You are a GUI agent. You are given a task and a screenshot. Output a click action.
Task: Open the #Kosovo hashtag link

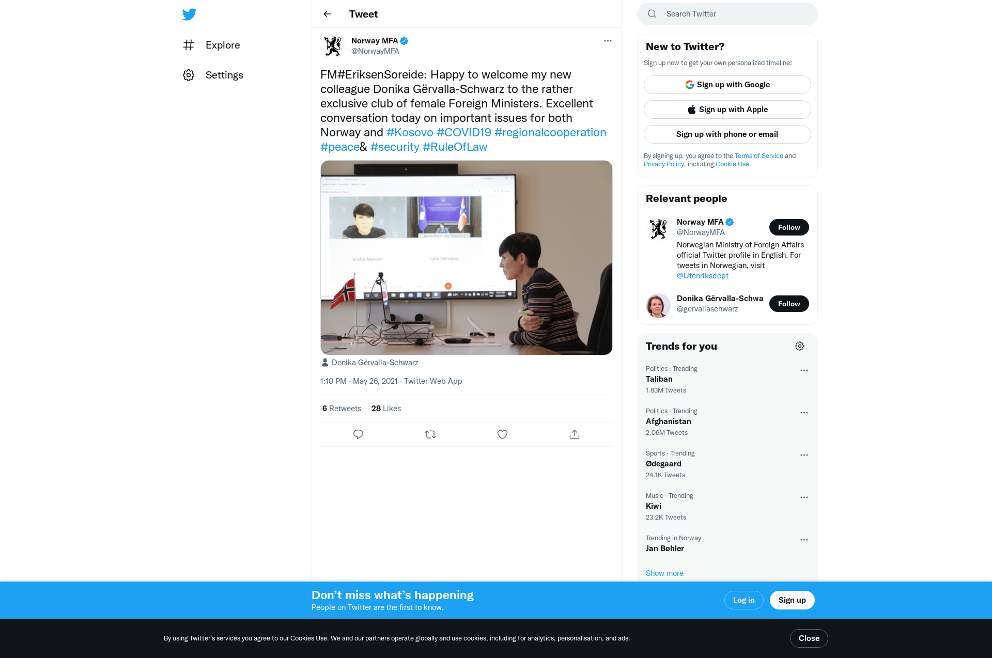pyautogui.click(x=410, y=132)
